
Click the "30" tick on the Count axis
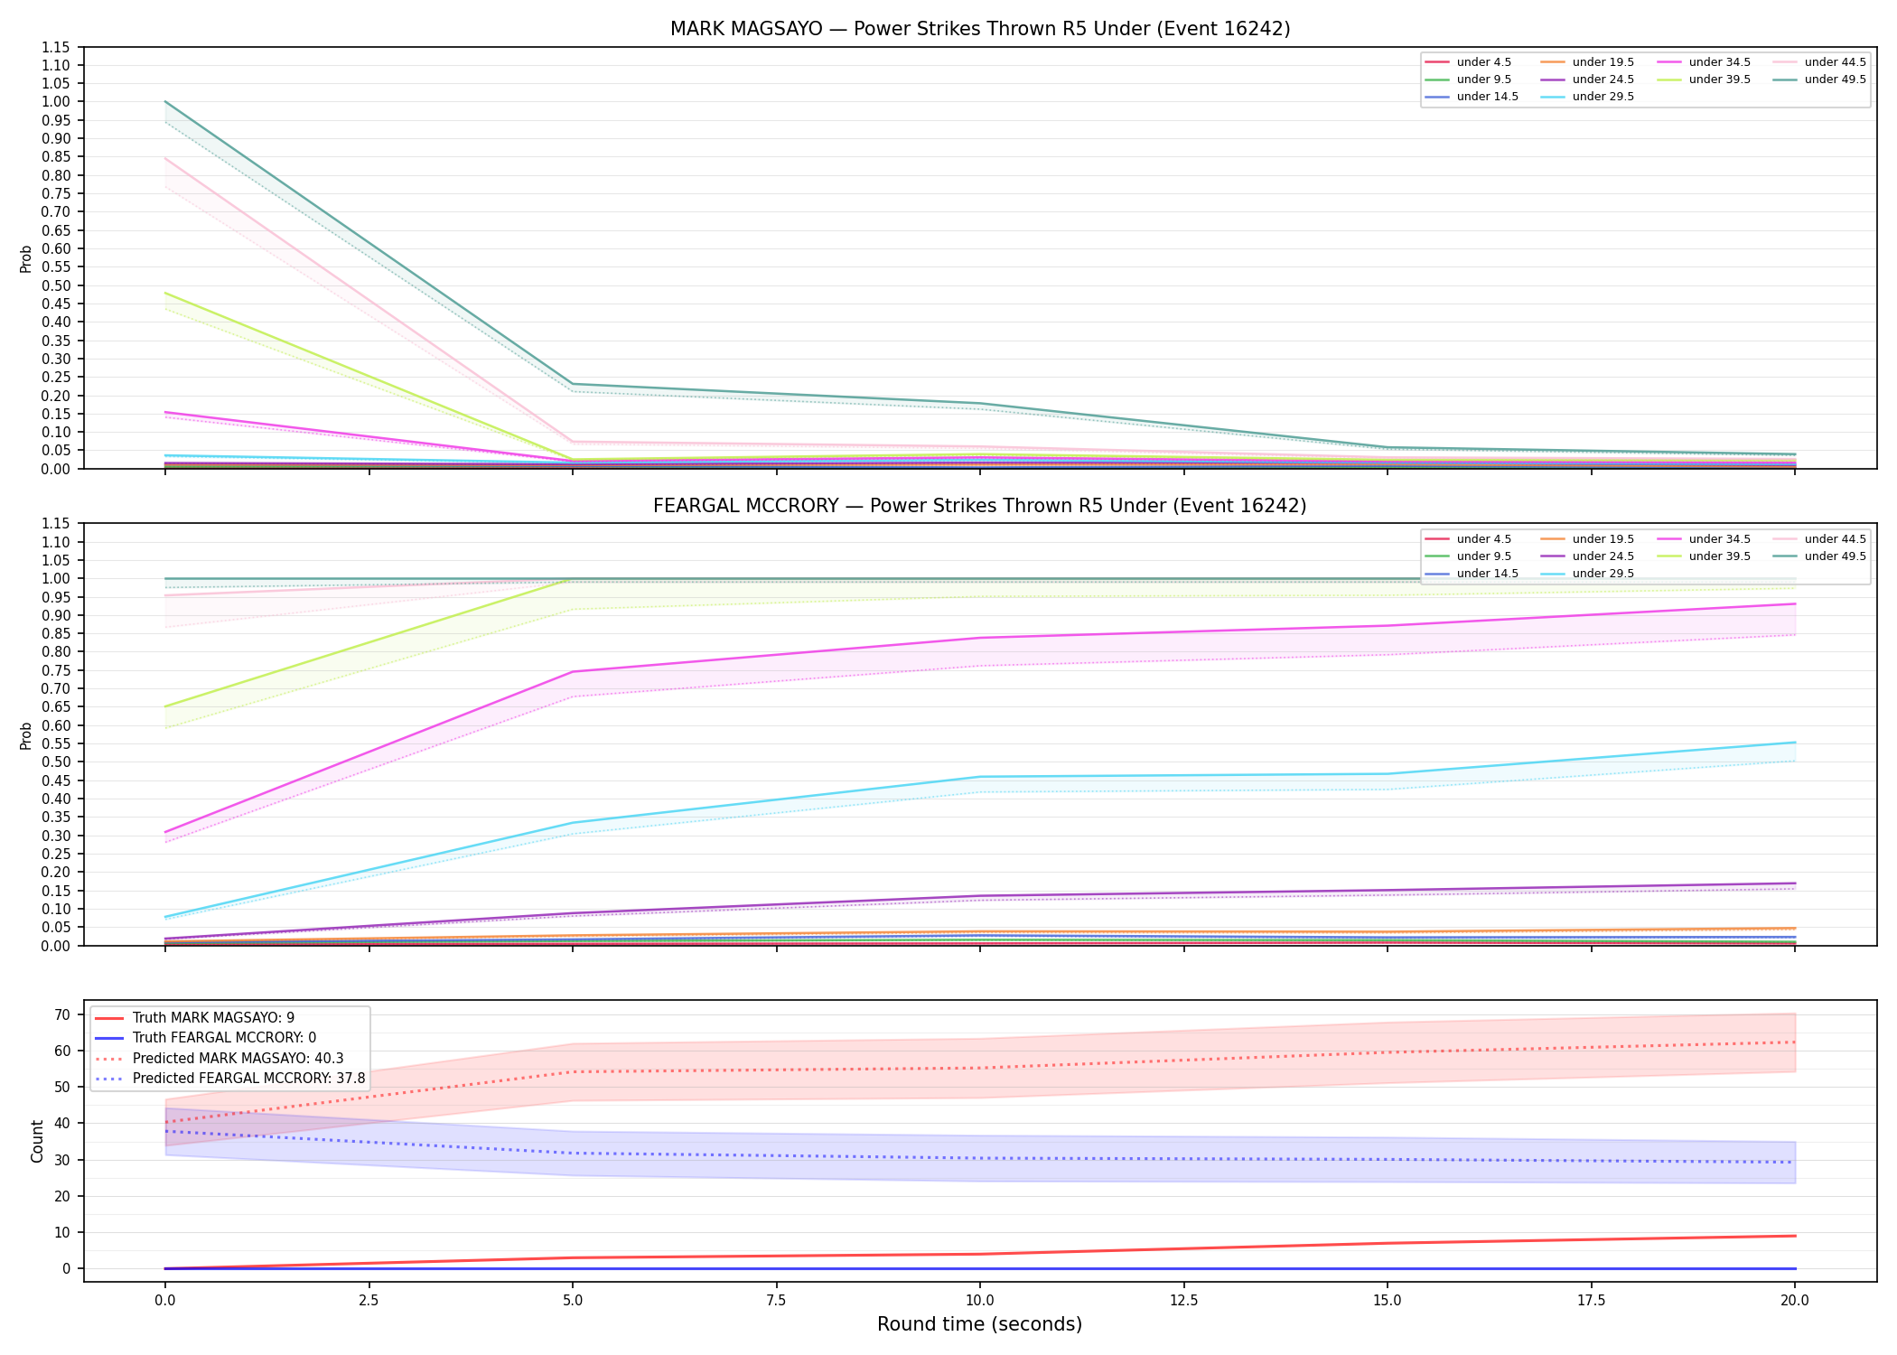pos(62,1160)
